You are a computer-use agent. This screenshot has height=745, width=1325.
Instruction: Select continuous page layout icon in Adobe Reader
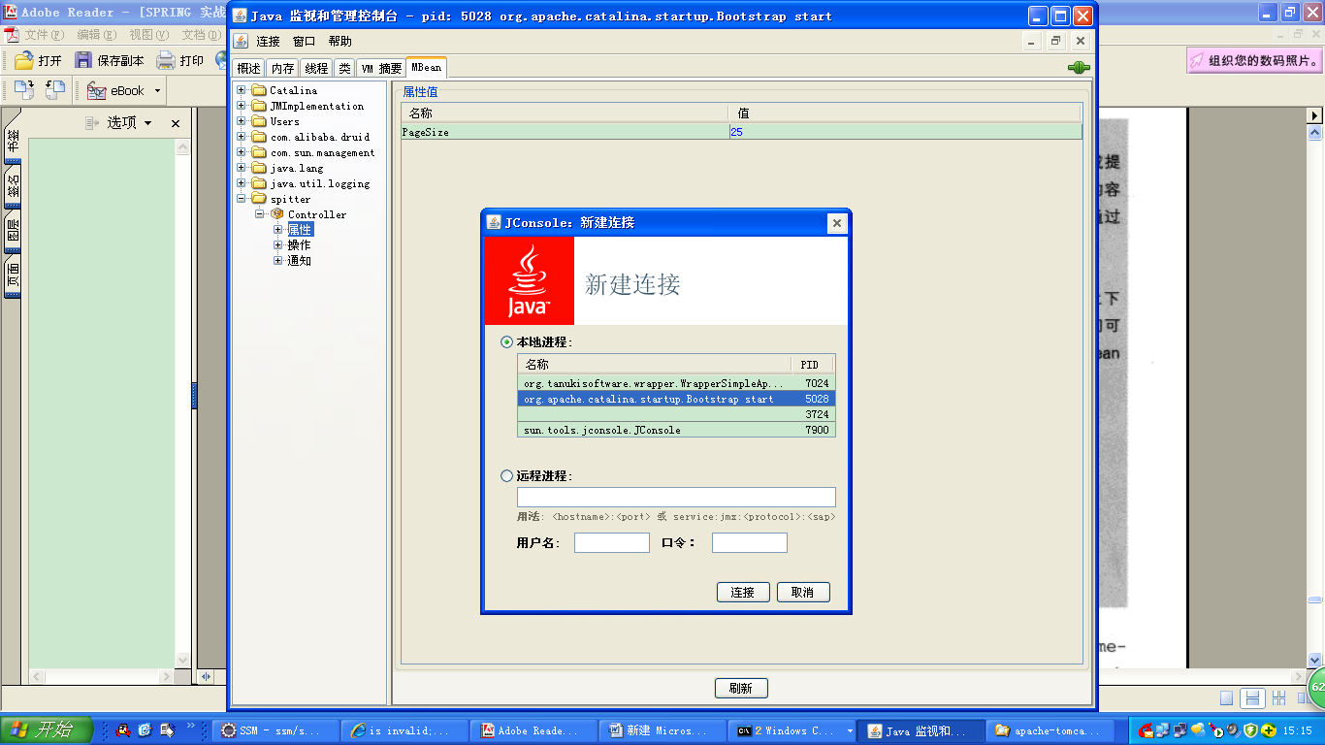coord(1252,698)
